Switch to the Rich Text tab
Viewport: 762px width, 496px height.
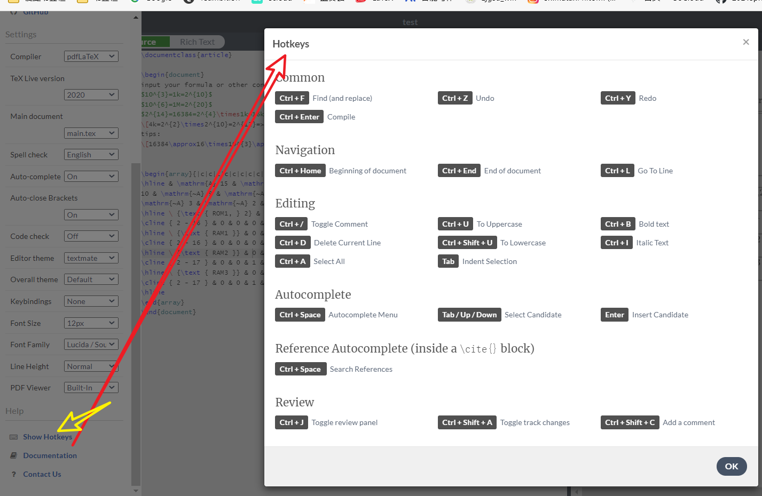[198, 42]
